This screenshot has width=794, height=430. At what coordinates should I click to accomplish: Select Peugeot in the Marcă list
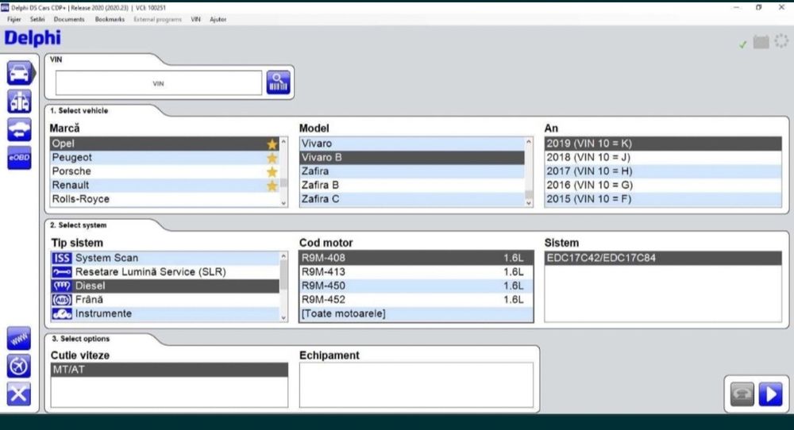tap(164, 157)
